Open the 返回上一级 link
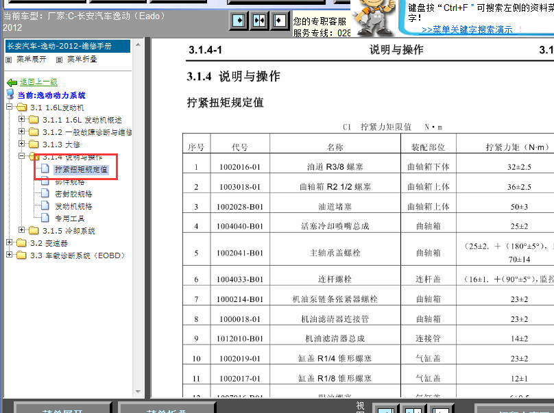554x413 pixels. [38, 82]
